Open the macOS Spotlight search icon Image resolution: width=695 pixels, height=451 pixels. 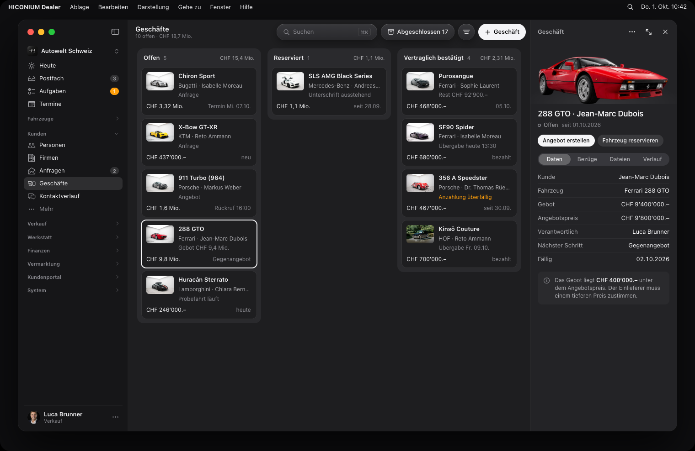point(630,7)
